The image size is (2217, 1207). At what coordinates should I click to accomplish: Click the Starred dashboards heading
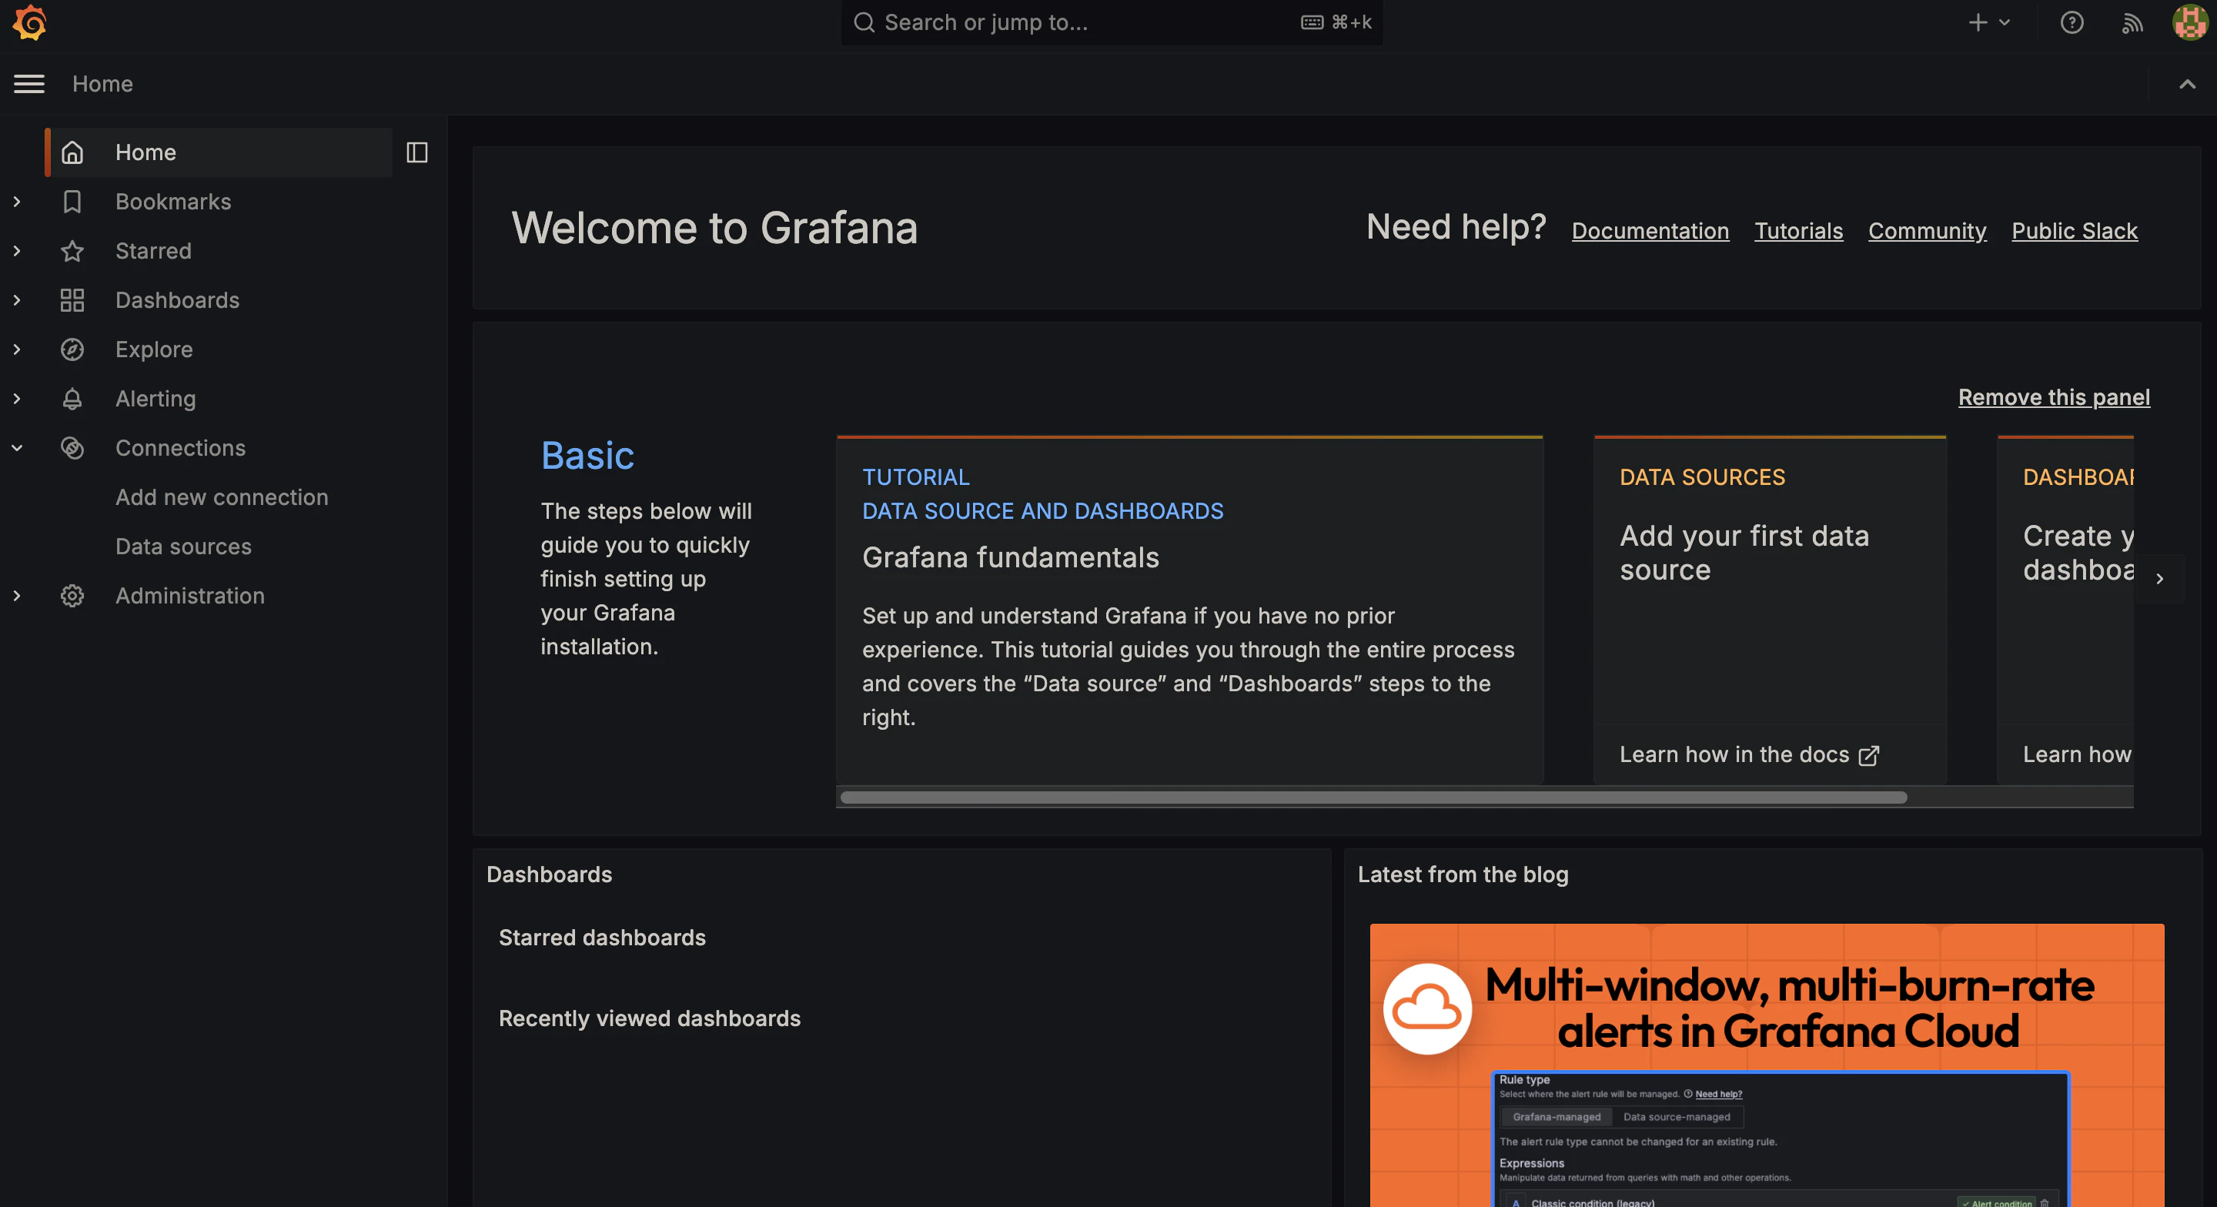[601, 938]
